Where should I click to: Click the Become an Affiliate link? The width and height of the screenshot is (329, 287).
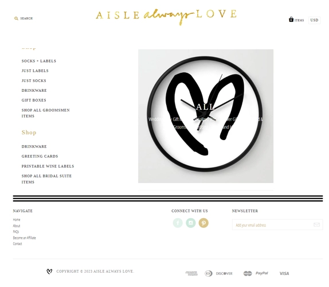coord(24,238)
